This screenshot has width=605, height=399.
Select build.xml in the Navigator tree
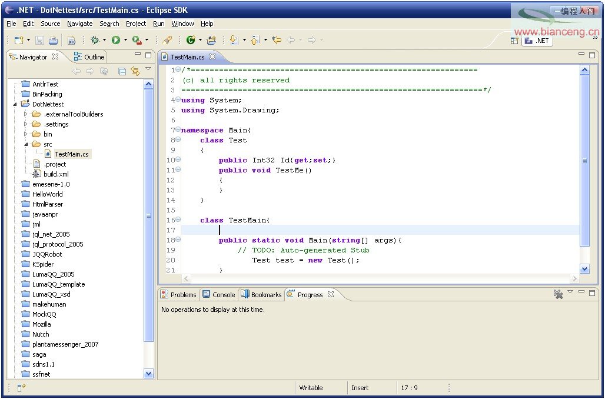(56, 174)
